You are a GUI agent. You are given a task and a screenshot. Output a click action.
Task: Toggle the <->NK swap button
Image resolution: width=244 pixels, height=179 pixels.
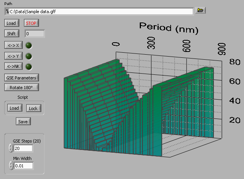point(13,67)
